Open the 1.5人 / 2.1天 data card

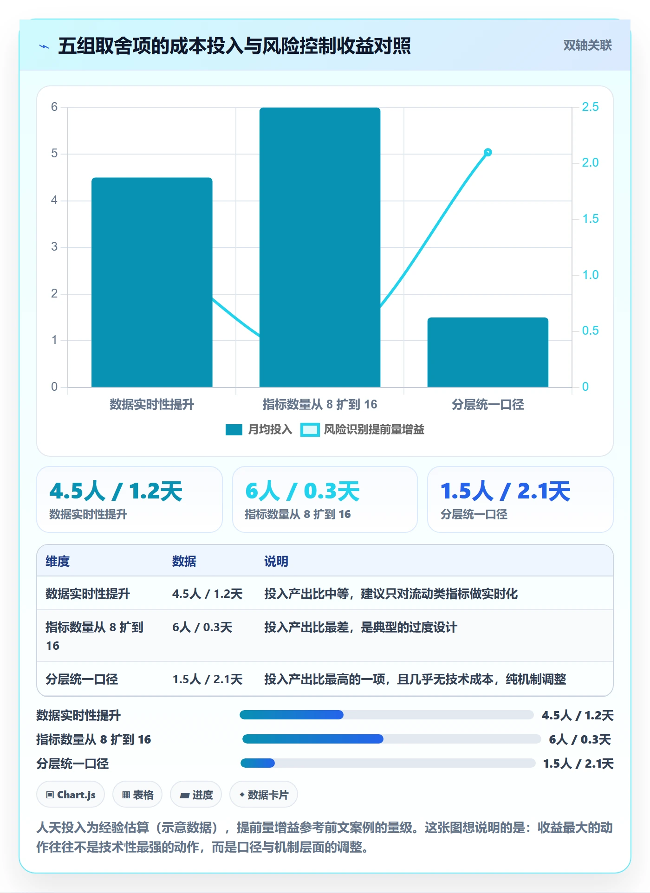520,499
